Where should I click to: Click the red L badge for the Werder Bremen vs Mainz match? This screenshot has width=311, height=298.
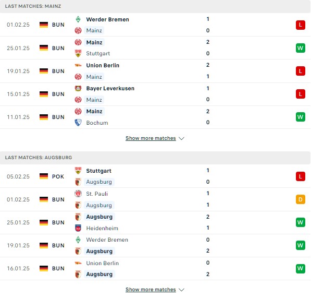(x=300, y=25)
